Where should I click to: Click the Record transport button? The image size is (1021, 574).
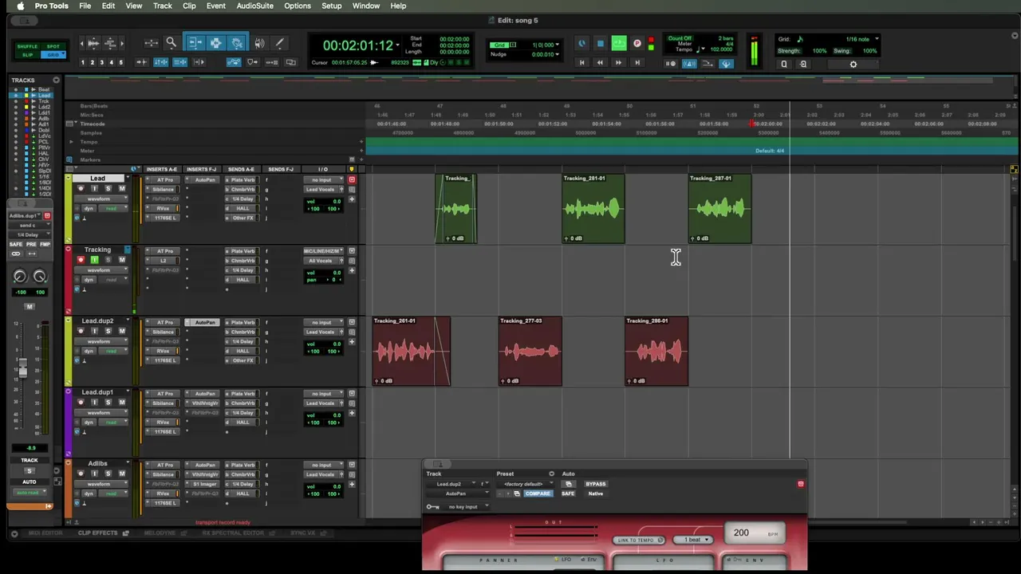[637, 44]
